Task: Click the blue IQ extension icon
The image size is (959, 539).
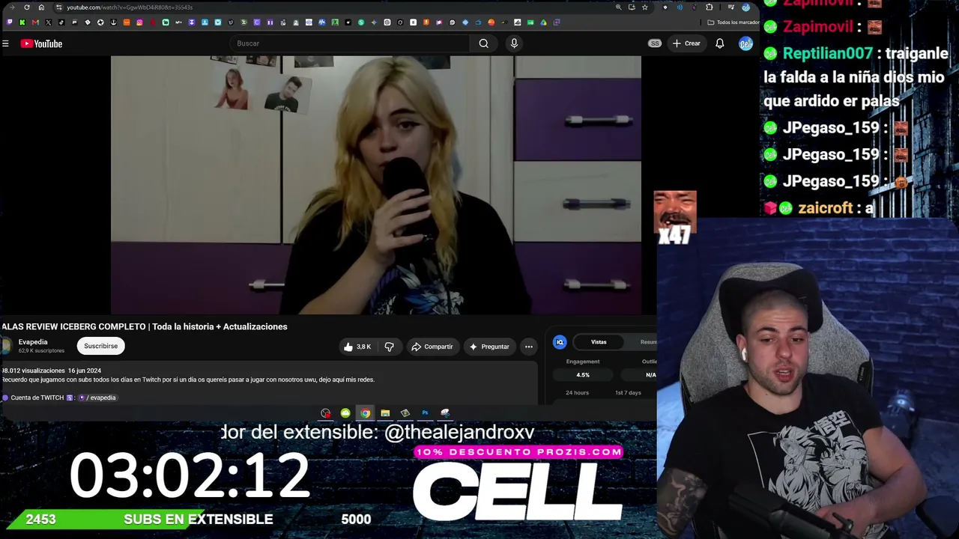Action: [560, 342]
